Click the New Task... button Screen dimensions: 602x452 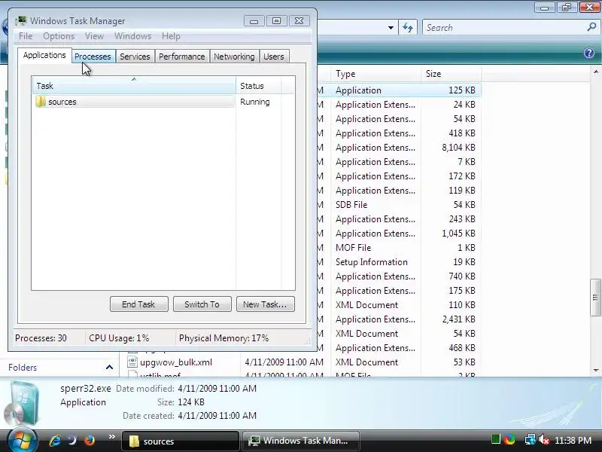(x=266, y=304)
